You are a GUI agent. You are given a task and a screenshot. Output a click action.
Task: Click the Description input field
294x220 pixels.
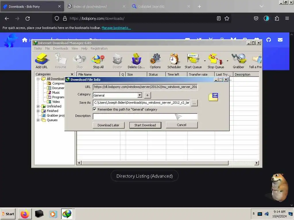click(145, 116)
